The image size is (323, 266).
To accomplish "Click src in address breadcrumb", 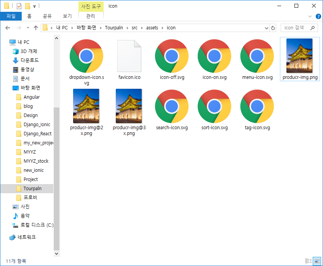I will pos(134,28).
